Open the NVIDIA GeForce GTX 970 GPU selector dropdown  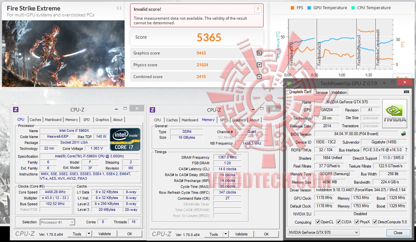click(x=323, y=232)
